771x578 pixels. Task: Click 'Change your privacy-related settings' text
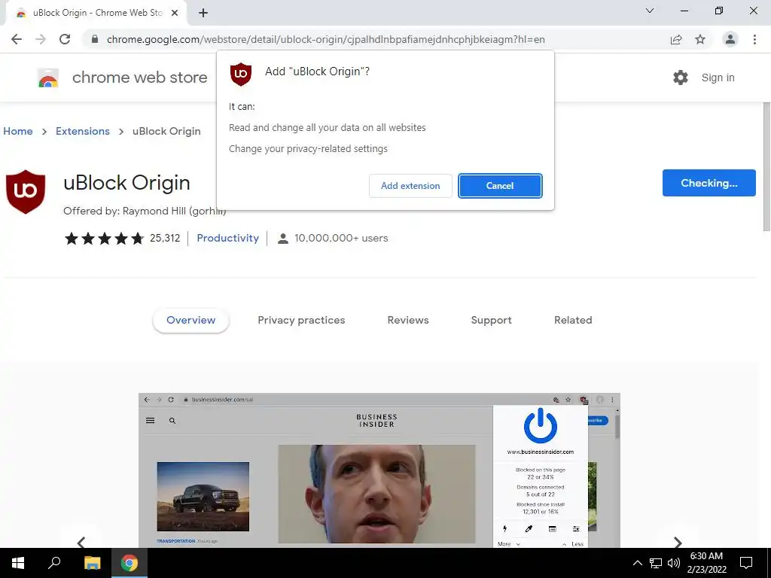tap(308, 149)
